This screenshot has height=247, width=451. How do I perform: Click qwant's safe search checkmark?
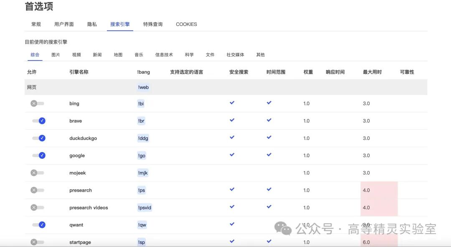(232, 224)
